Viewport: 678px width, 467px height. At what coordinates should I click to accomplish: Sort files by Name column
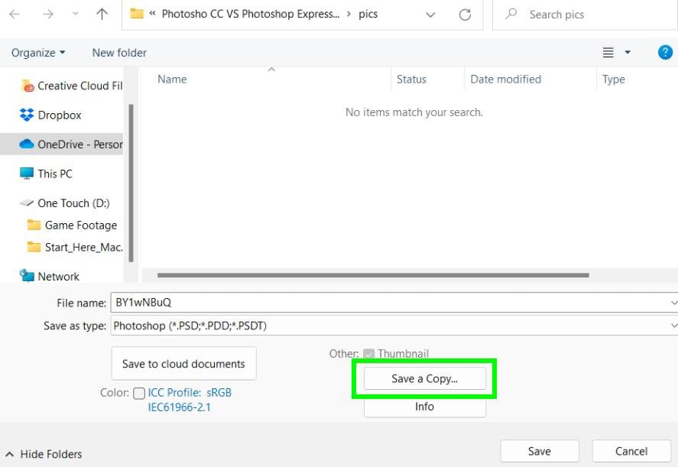coord(172,79)
